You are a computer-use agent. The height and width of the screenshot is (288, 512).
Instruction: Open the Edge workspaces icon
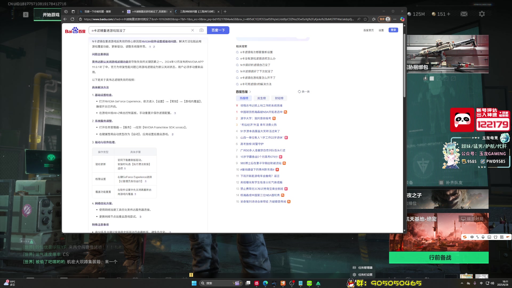click(66, 11)
